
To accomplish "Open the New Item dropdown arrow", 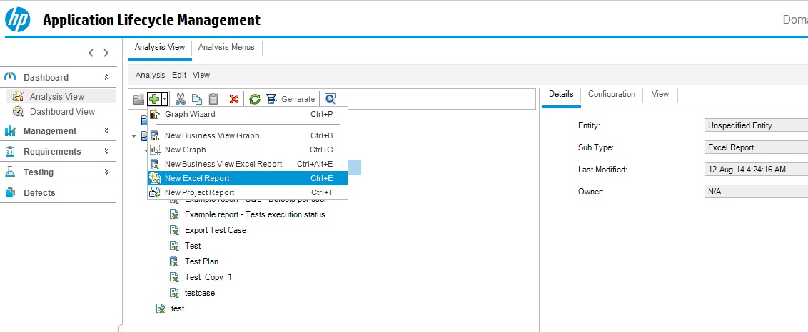I will tap(164, 99).
